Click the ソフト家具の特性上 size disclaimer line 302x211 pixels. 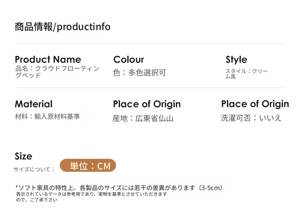pos(119,188)
